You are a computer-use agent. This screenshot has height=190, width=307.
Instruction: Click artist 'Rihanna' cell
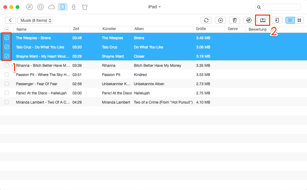108,66
